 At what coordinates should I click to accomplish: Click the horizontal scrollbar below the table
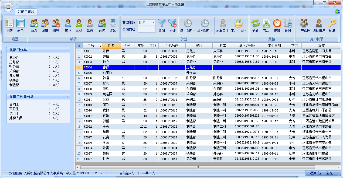tap(197, 167)
